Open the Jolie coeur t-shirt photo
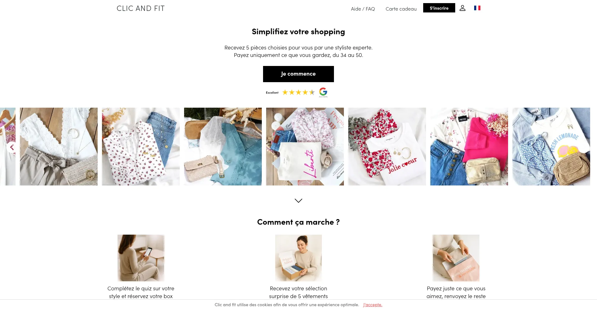 click(x=387, y=147)
